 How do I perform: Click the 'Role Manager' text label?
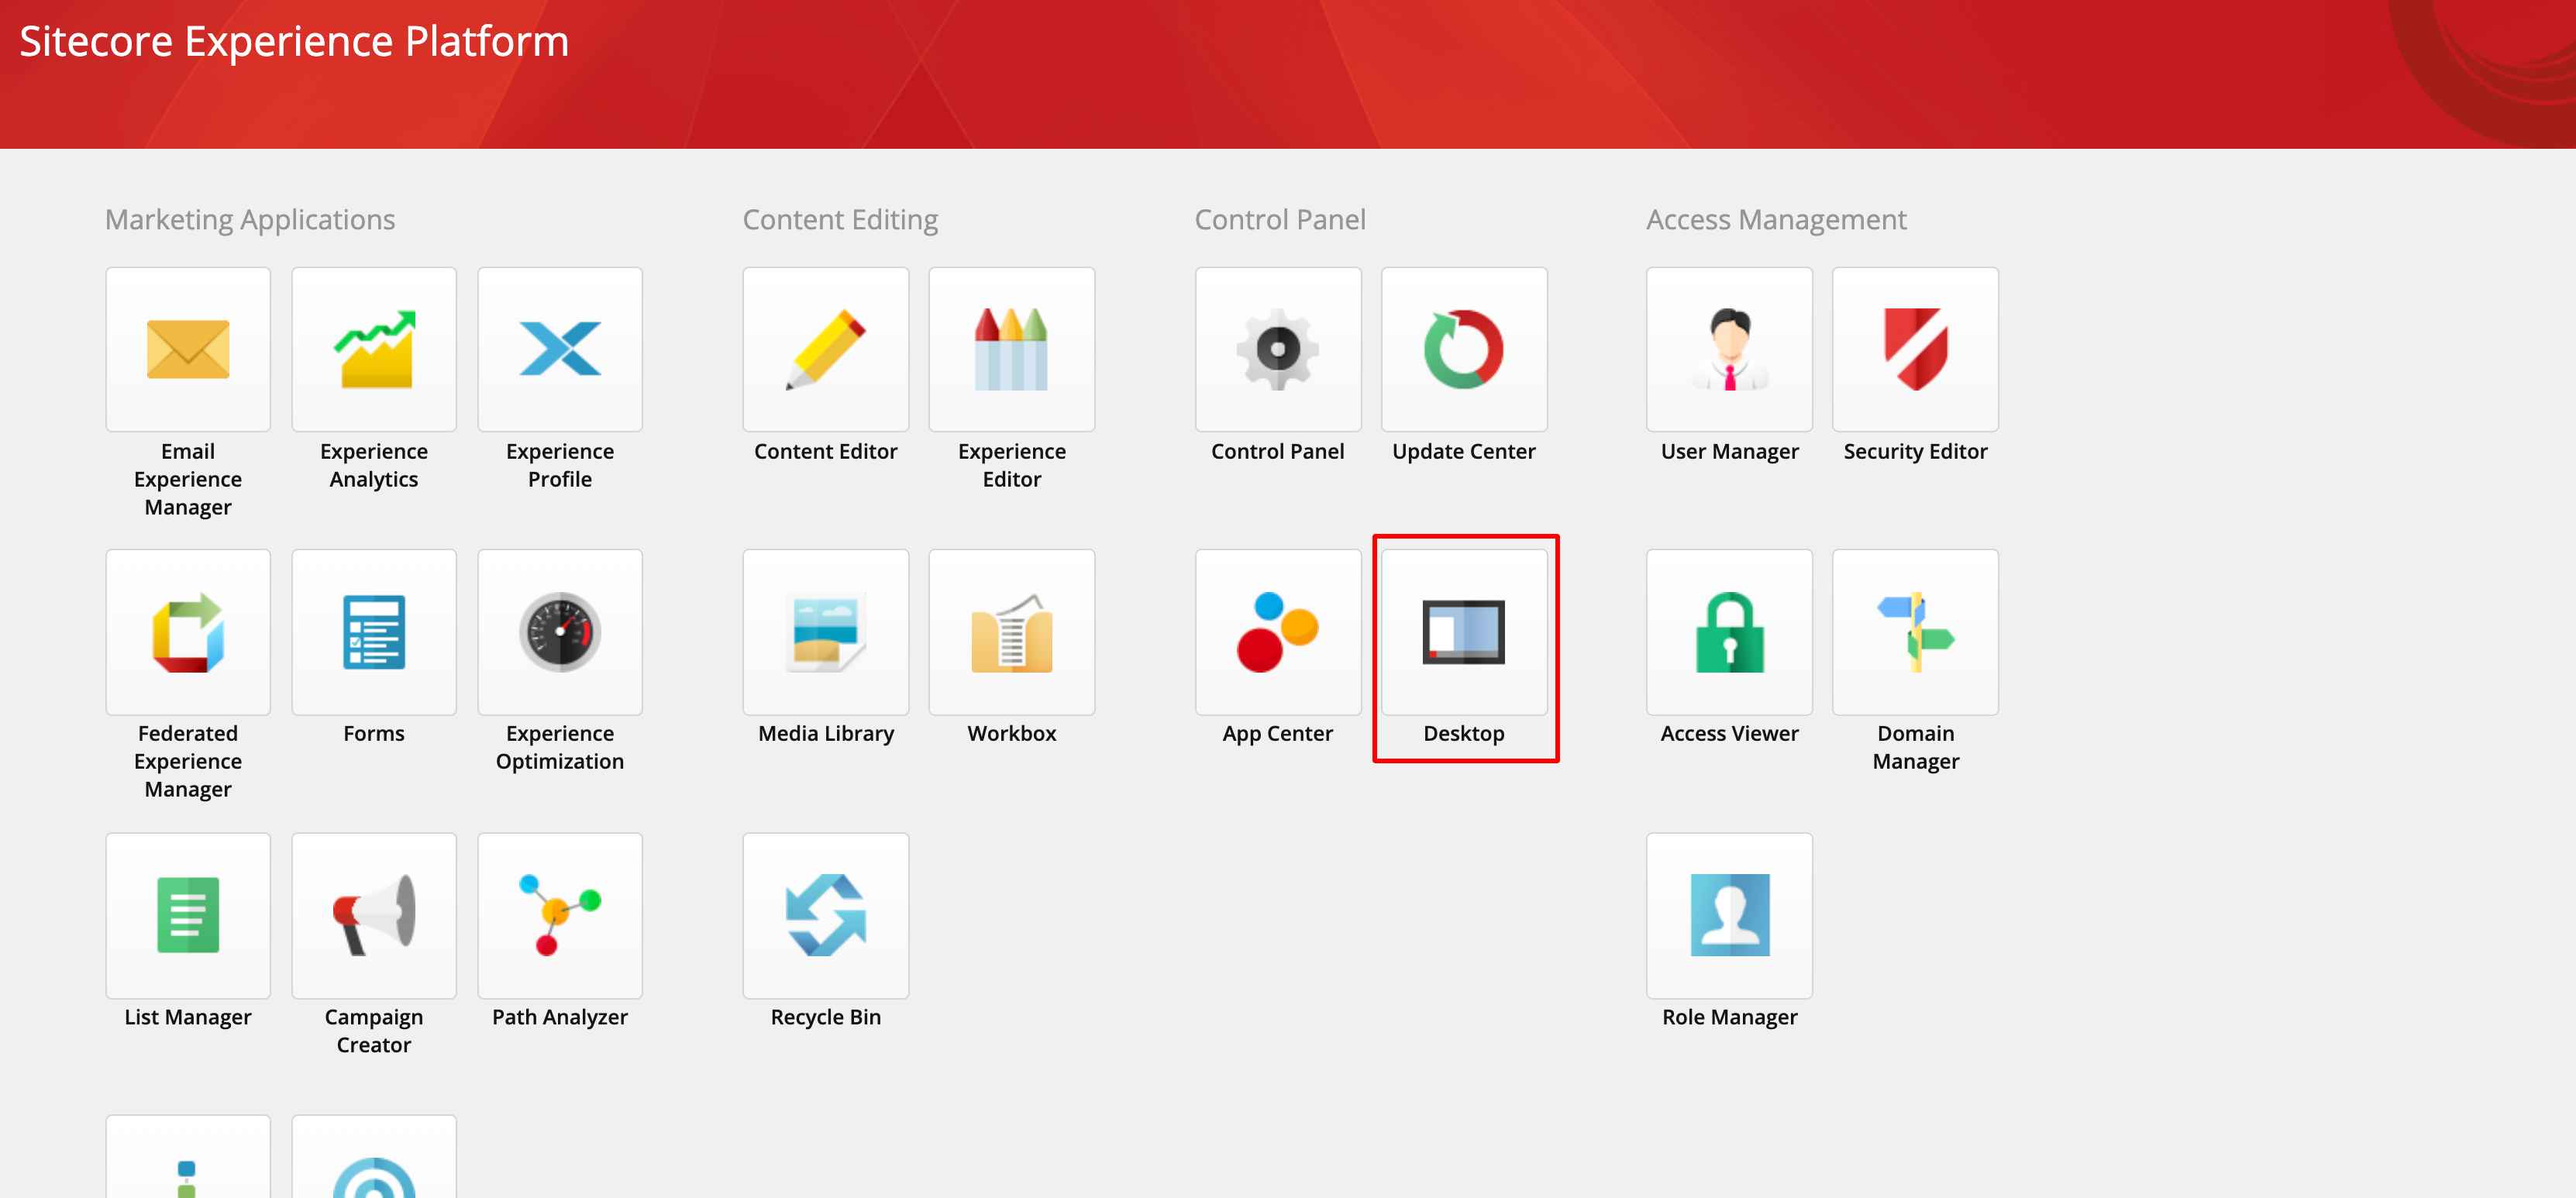[x=1730, y=1017]
